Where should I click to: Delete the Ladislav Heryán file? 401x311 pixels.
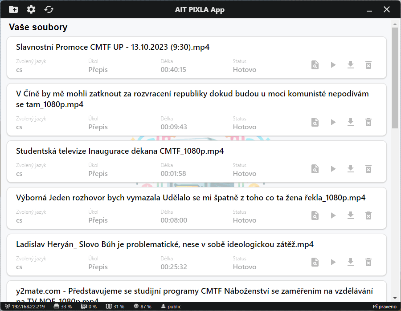pyautogui.click(x=368, y=262)
